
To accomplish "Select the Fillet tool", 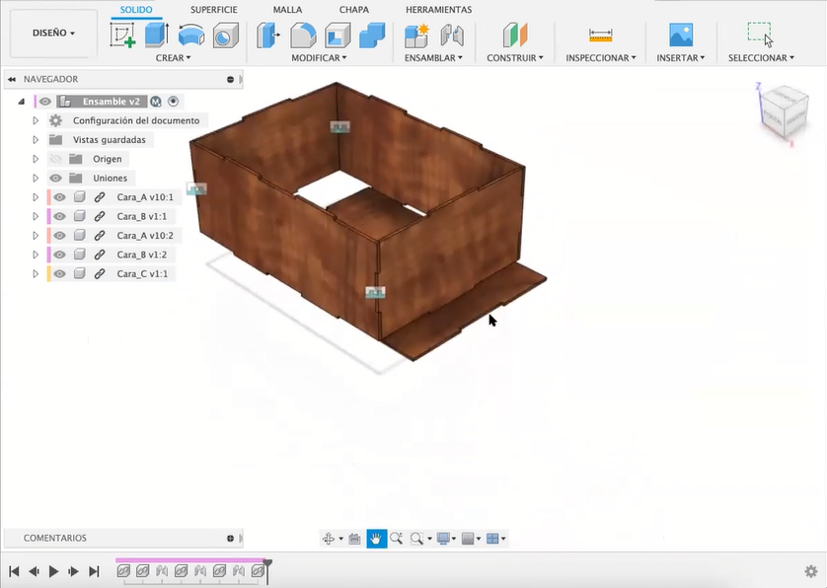I will (303, 36).
